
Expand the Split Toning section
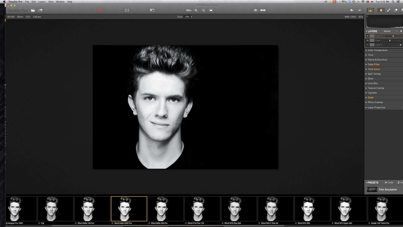tap(374, 74)
